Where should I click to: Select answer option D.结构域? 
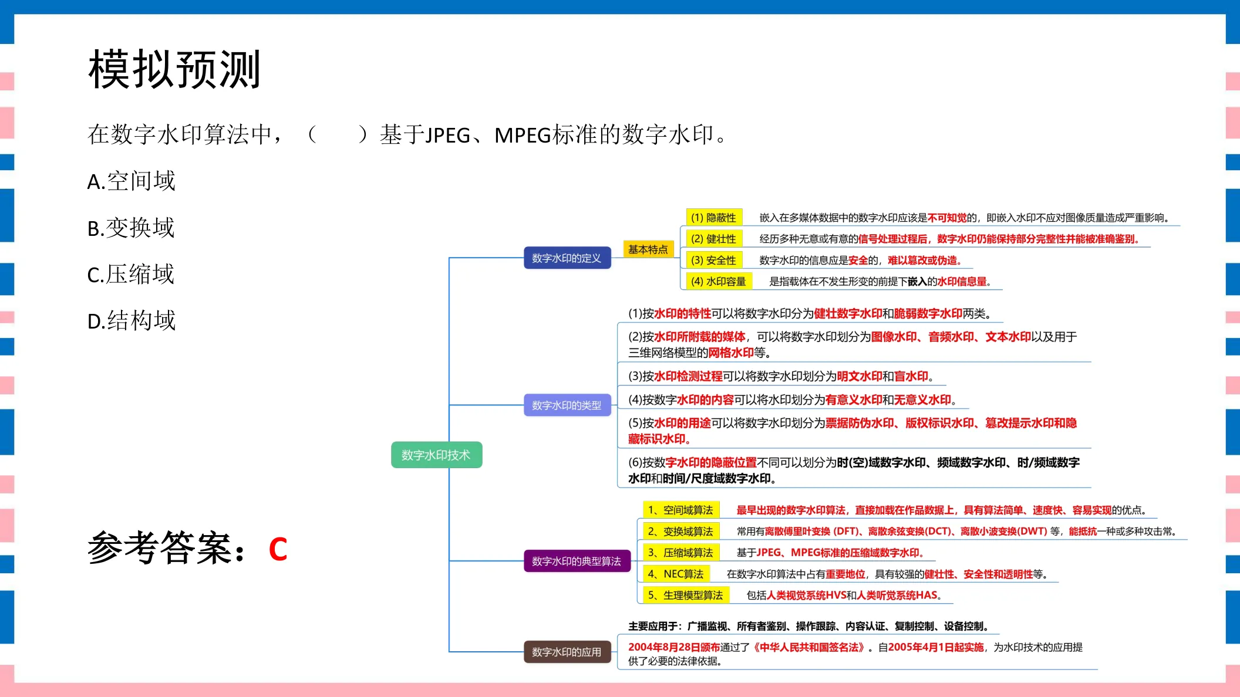(x=132, y=320)
